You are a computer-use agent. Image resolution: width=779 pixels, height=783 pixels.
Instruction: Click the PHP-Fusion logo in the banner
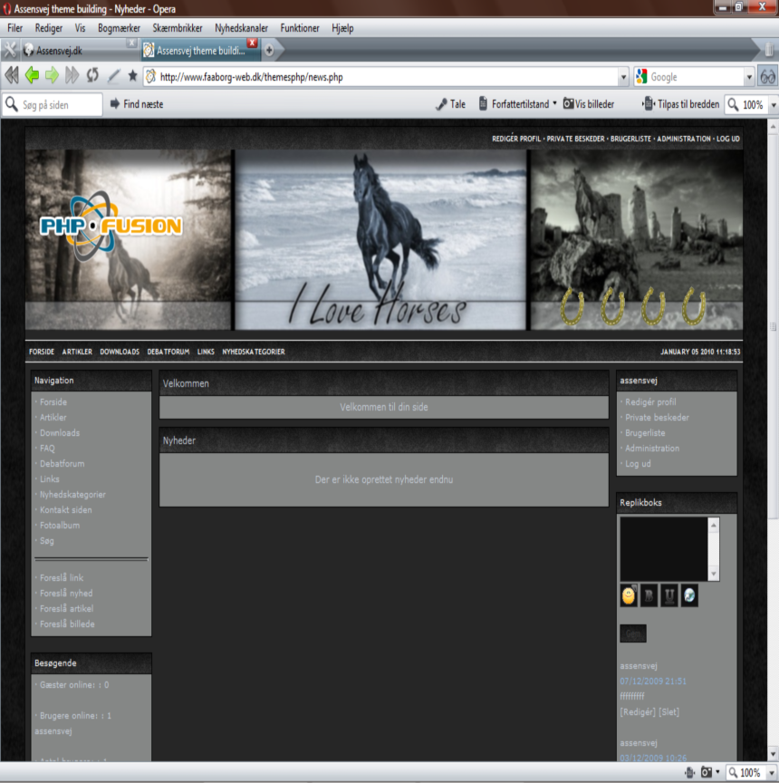pyautogui.click(x=111, y=226)
